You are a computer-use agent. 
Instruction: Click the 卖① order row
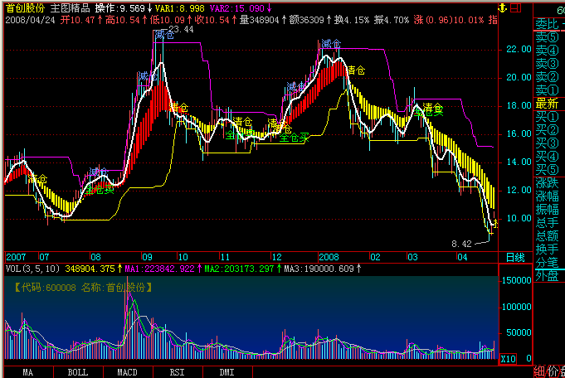547,90
